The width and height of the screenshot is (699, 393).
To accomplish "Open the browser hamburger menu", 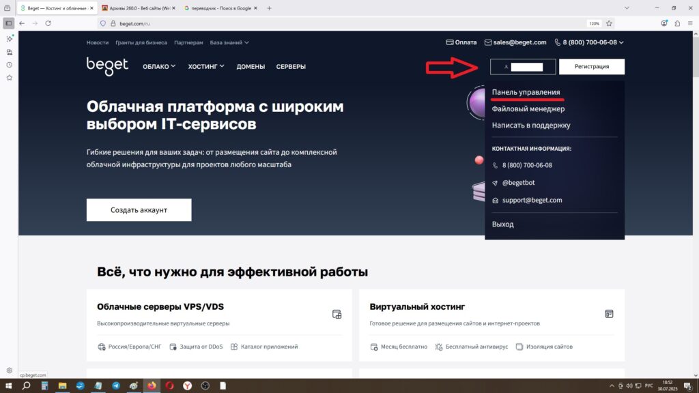I will pos(690,23).
